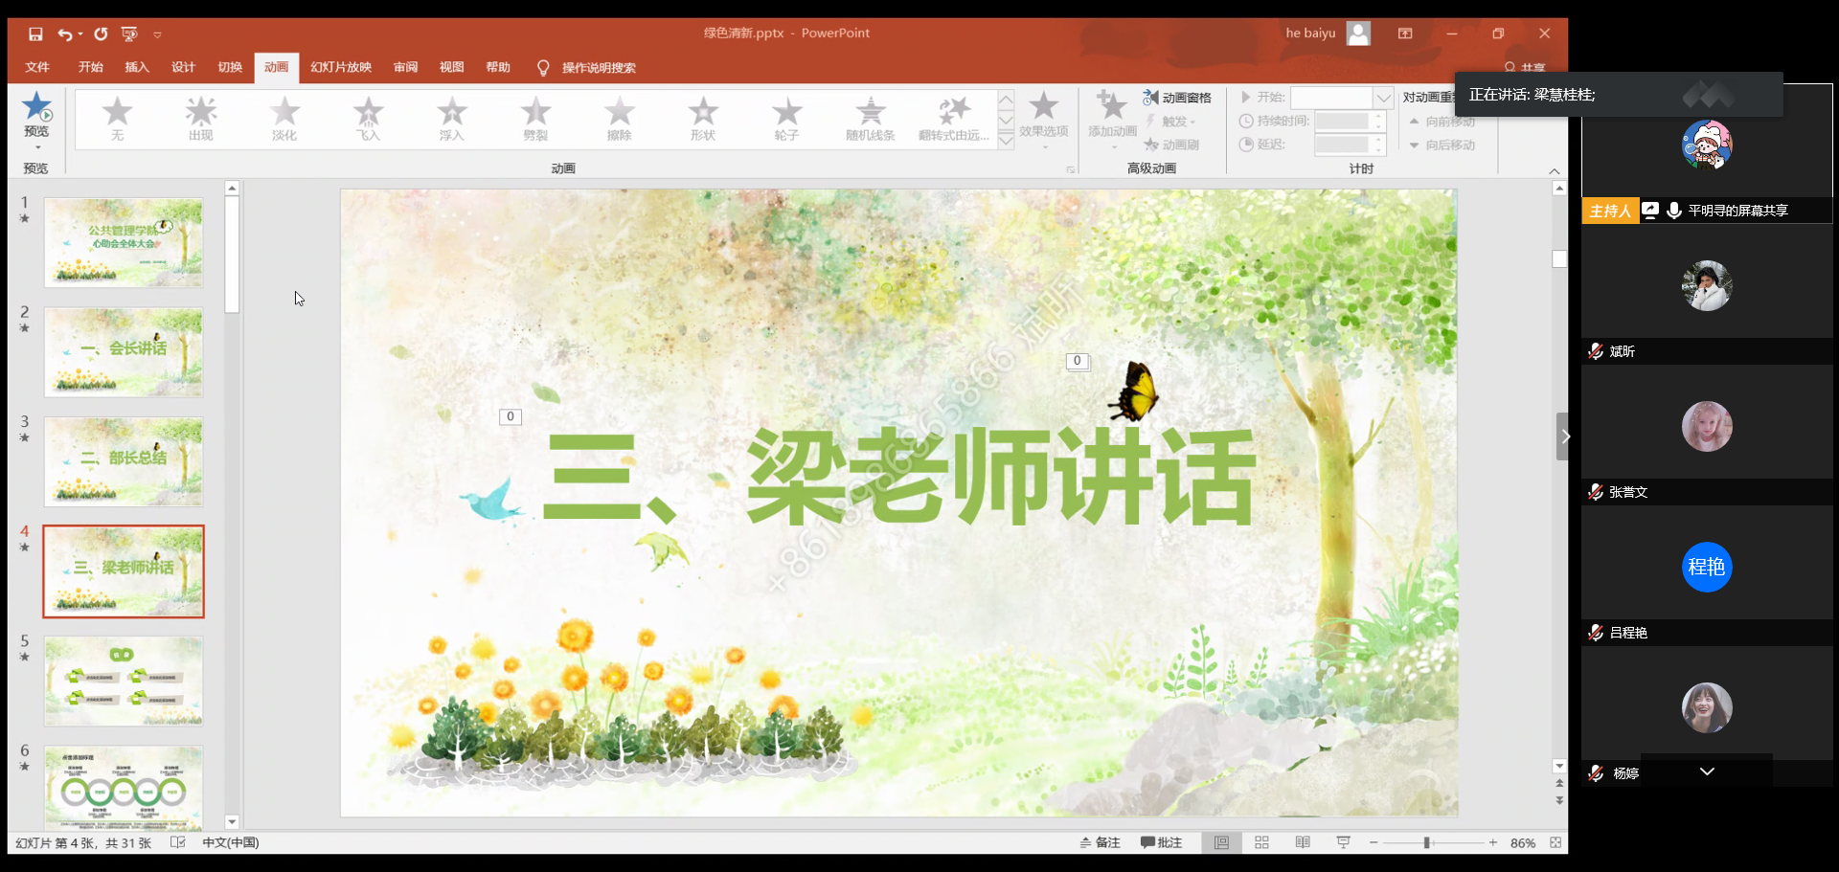Toggle normal view button in status bar
This screenshot has width=1839, height=872.
coord(1221,842)
